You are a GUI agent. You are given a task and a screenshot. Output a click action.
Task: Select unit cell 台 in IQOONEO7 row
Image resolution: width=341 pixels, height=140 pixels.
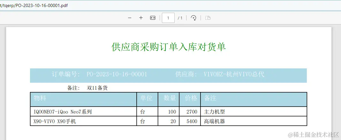click(x=147, y=112)
